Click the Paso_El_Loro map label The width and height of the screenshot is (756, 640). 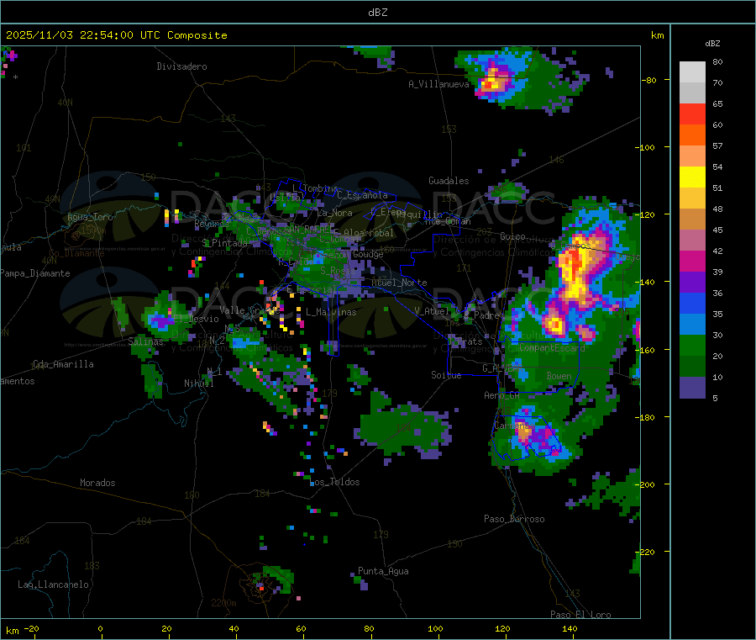tap(580, 615)
